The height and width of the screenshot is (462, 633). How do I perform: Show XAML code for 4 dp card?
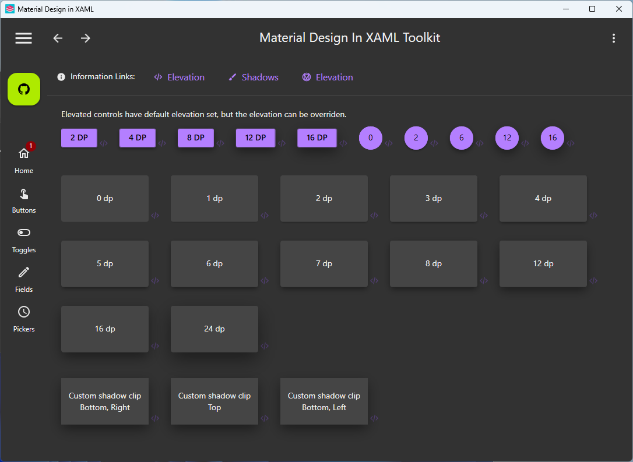[593, 216]
